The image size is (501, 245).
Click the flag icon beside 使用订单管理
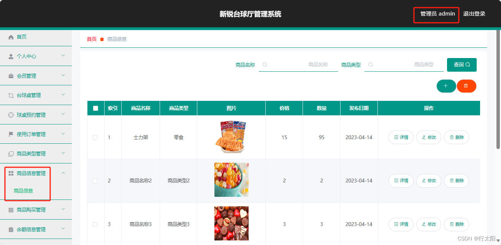click(x=11, y=134)
